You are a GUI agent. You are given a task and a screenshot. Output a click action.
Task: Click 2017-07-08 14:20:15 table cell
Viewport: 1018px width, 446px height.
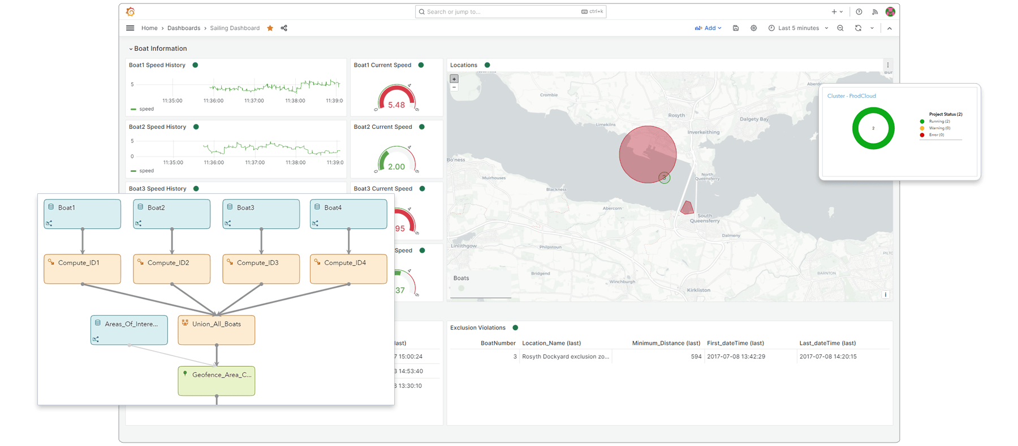click(828, 357)
